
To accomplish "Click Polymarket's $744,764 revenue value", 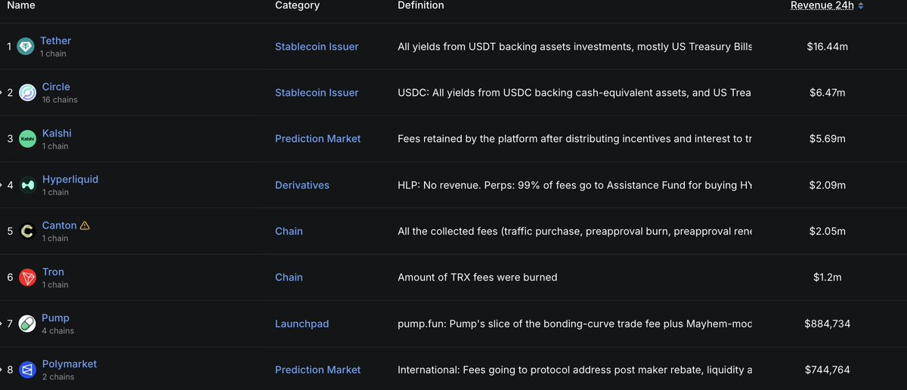I will [828, 370].
